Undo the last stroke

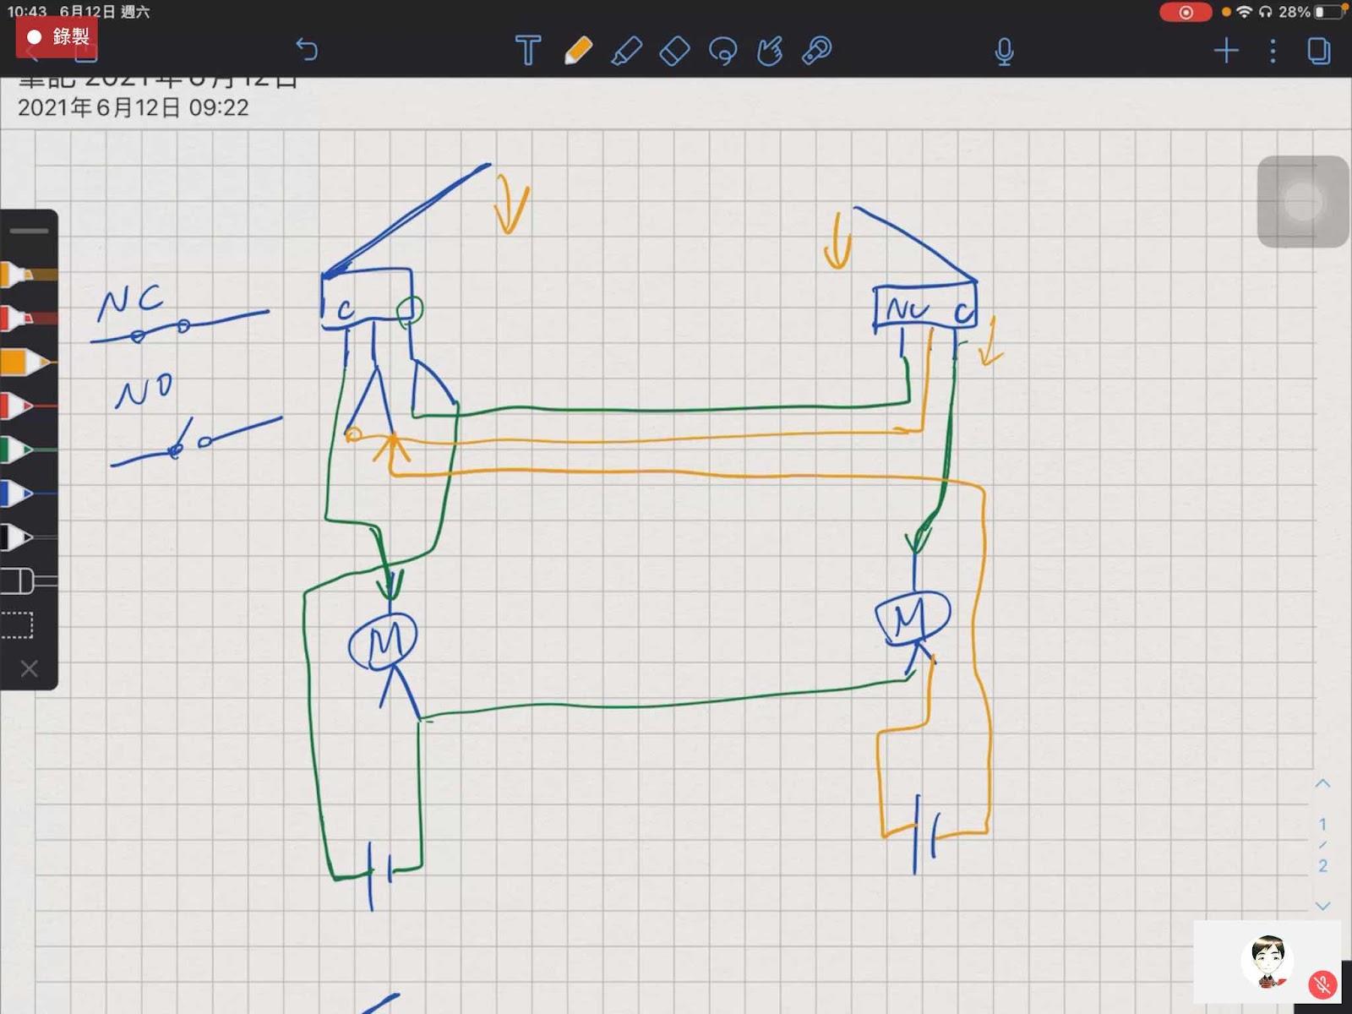(307, 51)
